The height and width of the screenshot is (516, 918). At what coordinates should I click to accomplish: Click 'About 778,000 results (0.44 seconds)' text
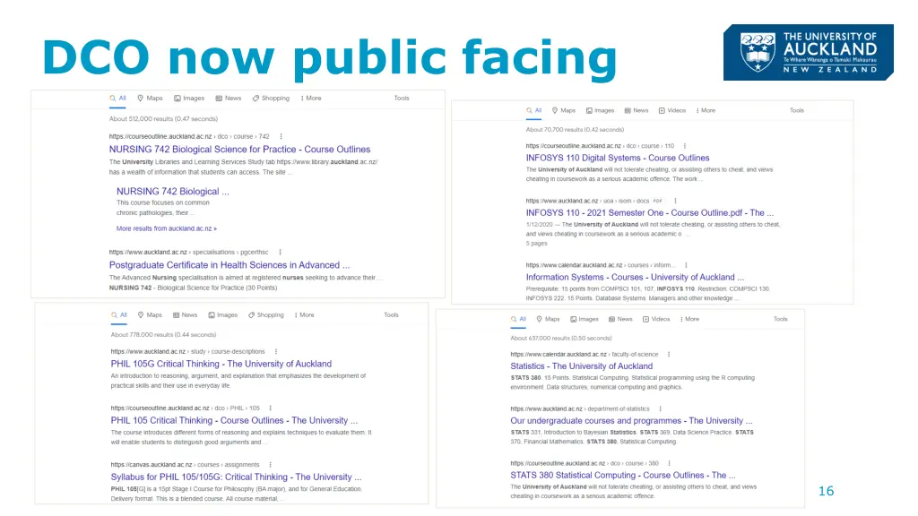(x=163, y=335)
